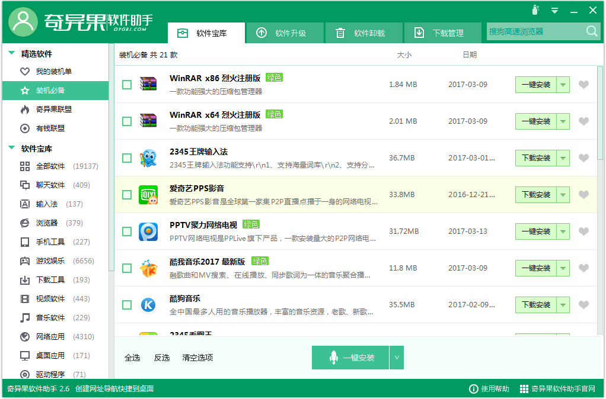Switch to the 软件宝库 tab
This screenshot has width=606, height=399.
coord(206,33)
